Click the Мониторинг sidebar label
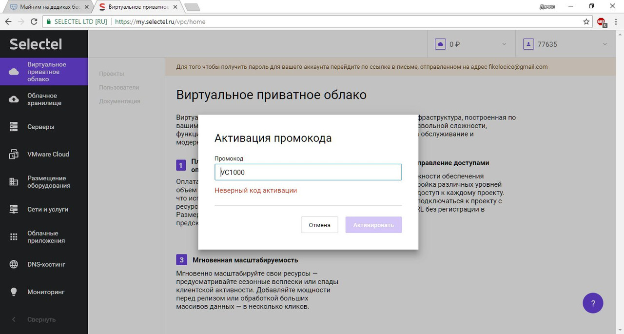 [x=46, y=292]
